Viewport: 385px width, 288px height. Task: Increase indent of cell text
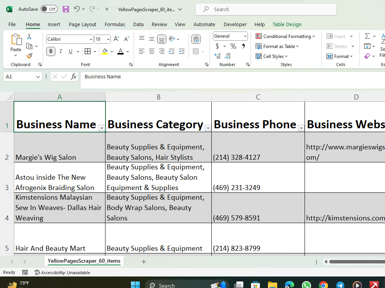pyautogui.click(x=182, y=51)
